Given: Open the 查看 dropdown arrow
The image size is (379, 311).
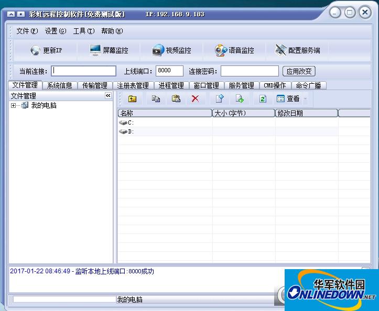Looking at the screenshot, I should 306,99.
